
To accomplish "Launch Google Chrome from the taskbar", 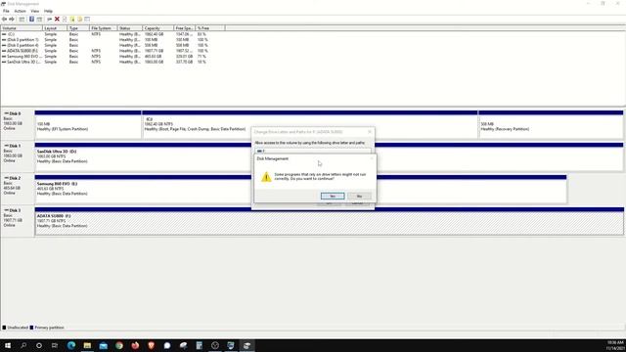I will tap(119, 345).
